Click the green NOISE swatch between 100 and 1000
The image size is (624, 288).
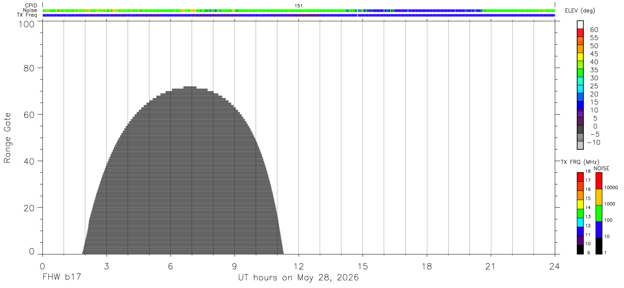point(599,213)
